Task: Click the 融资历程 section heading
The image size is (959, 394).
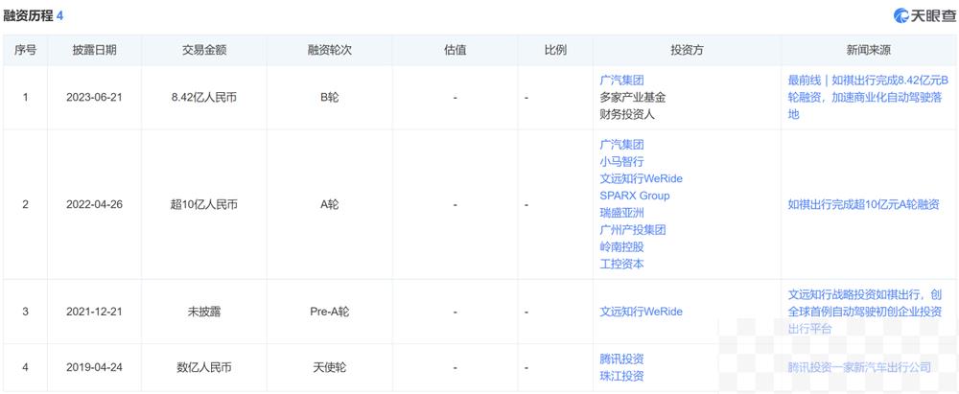Action: tap(28, 16)
